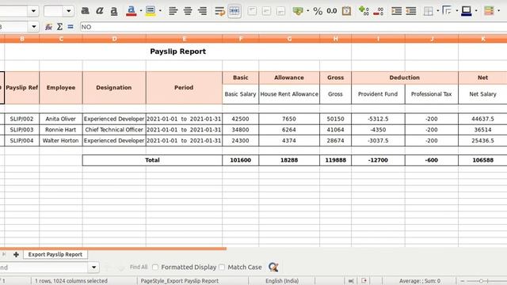Expand border color options arrow
507x285 pixels.
pyautogui.click(x=476, y=11)
